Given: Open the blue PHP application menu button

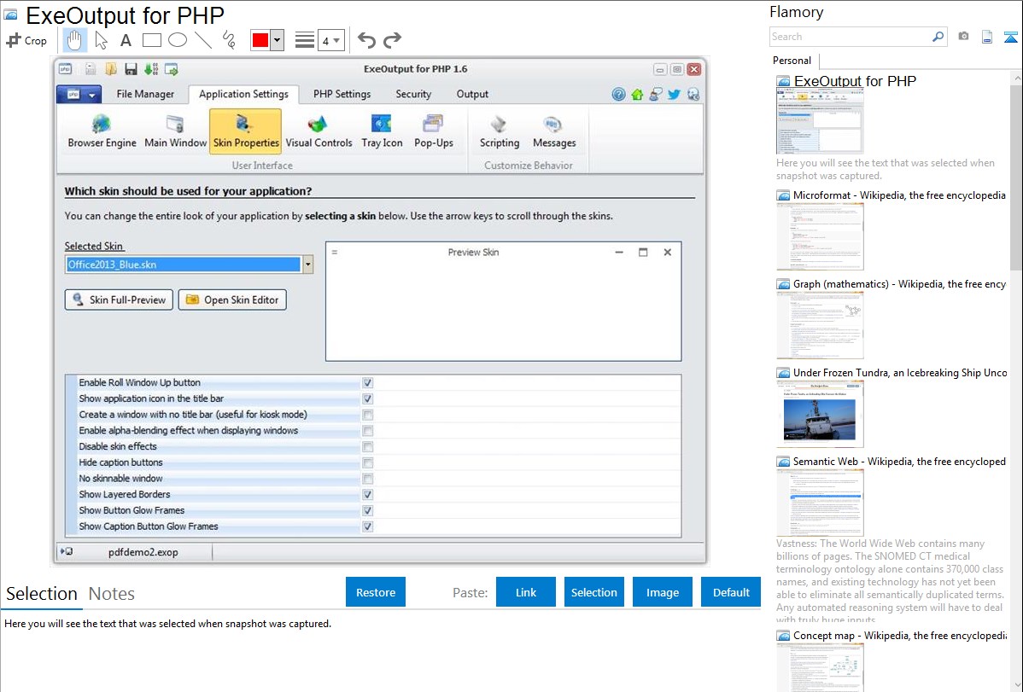Looking at the screenshot, I should click(x=79, y=95).
